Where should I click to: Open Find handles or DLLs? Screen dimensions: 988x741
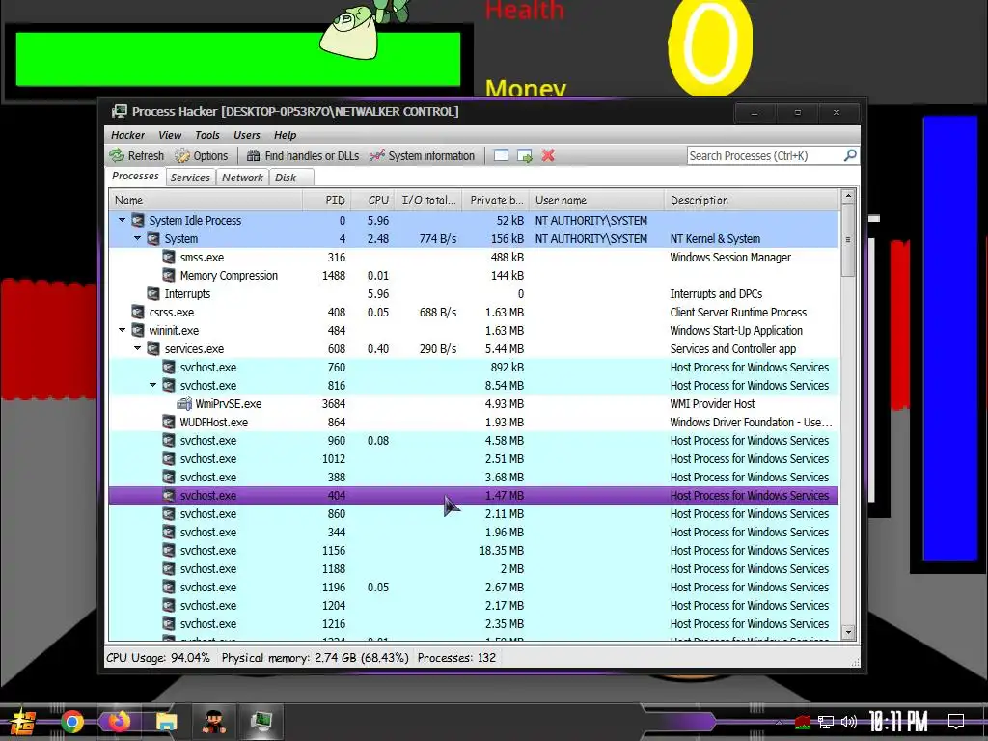[302, 155]
